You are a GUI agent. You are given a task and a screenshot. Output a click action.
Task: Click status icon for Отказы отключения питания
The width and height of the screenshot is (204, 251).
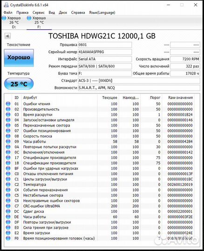8,174
